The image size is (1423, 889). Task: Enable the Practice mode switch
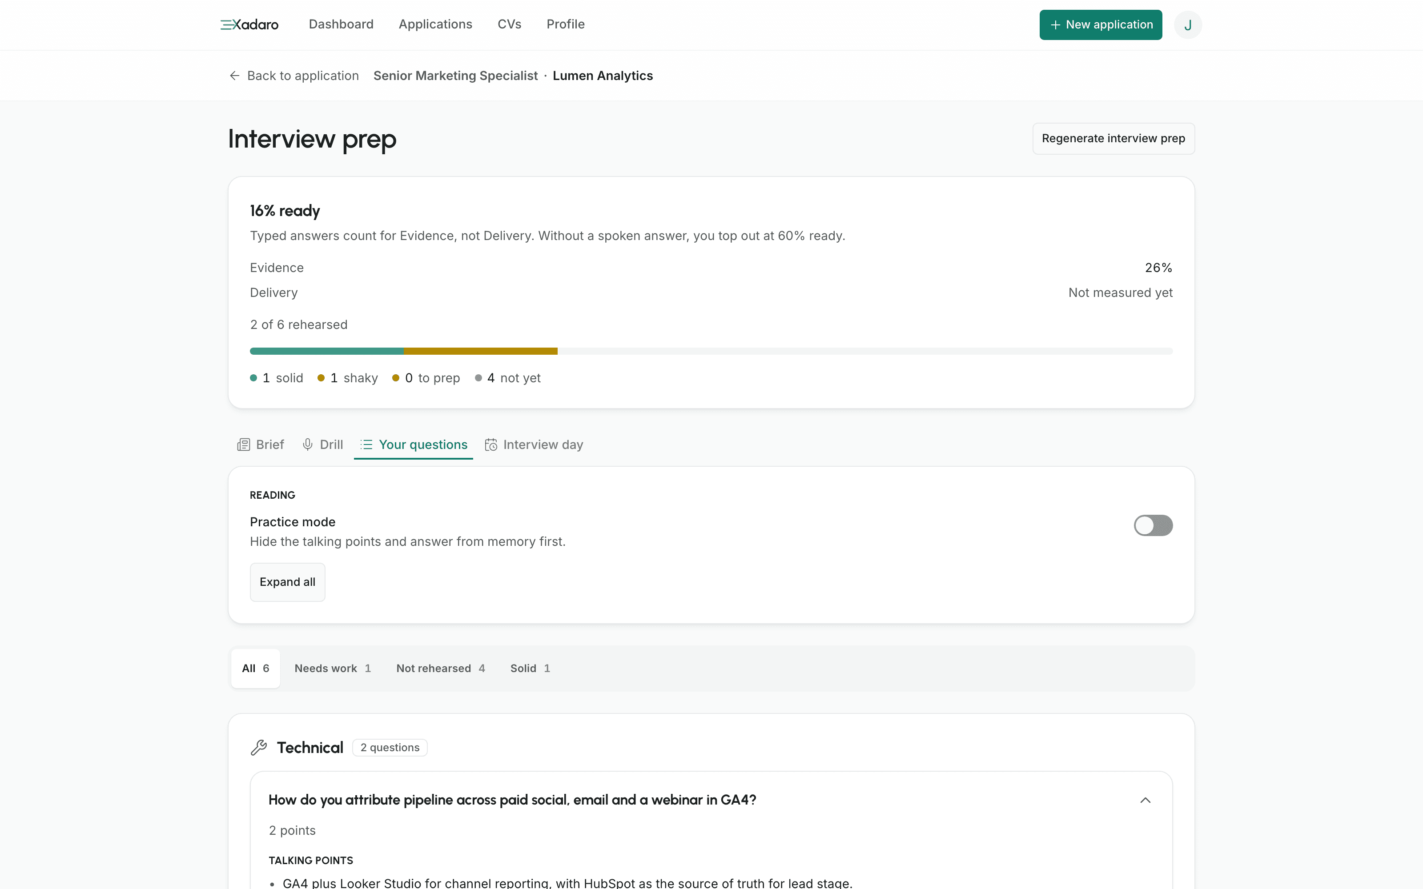[1153, 525]
